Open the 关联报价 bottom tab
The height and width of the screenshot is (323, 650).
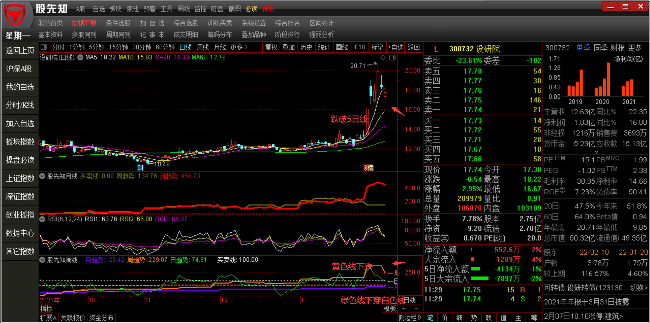point(73,318)
